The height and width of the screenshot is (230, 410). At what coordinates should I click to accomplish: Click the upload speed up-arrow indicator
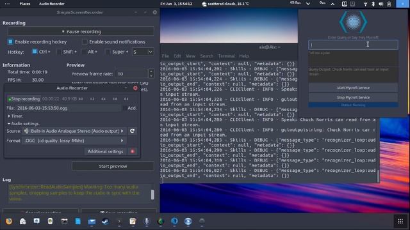coord(332,4)
